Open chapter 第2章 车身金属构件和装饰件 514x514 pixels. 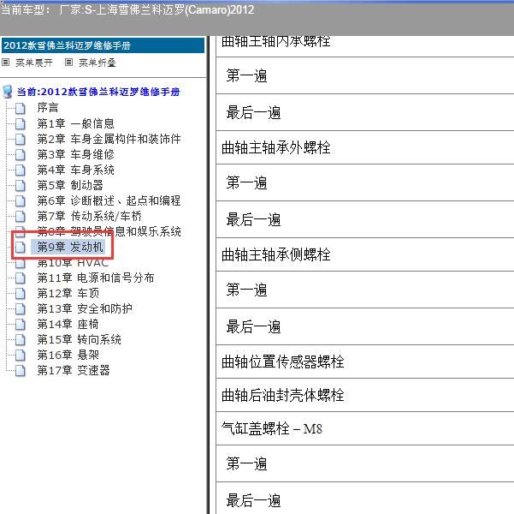coord(109,140)
